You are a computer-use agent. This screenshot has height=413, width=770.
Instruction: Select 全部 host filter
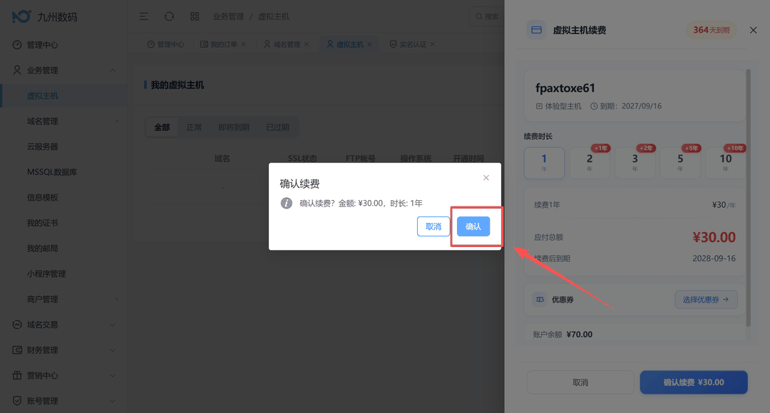click(x=162, y=127)
